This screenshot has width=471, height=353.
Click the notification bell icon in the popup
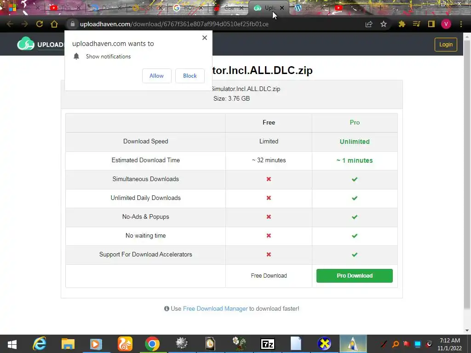pos(76,56)
